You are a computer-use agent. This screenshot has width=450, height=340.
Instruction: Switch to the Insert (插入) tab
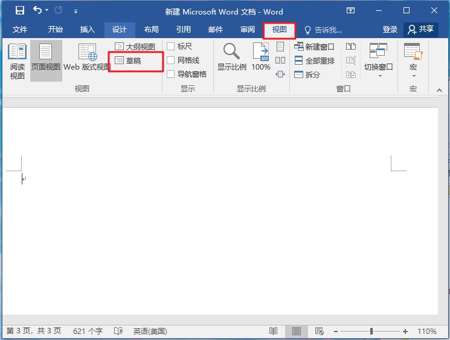click(x=88, y=30)
